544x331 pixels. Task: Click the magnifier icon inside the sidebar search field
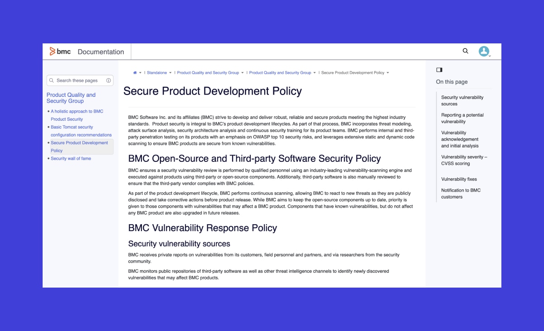[x=52, y=80]
